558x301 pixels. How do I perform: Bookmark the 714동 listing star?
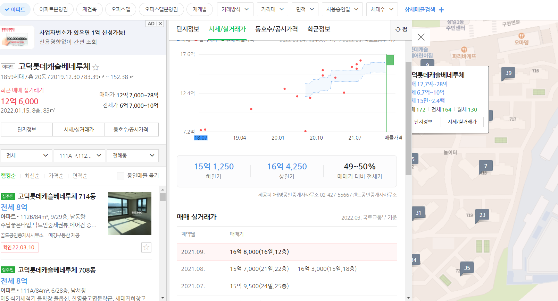point(146,247)
